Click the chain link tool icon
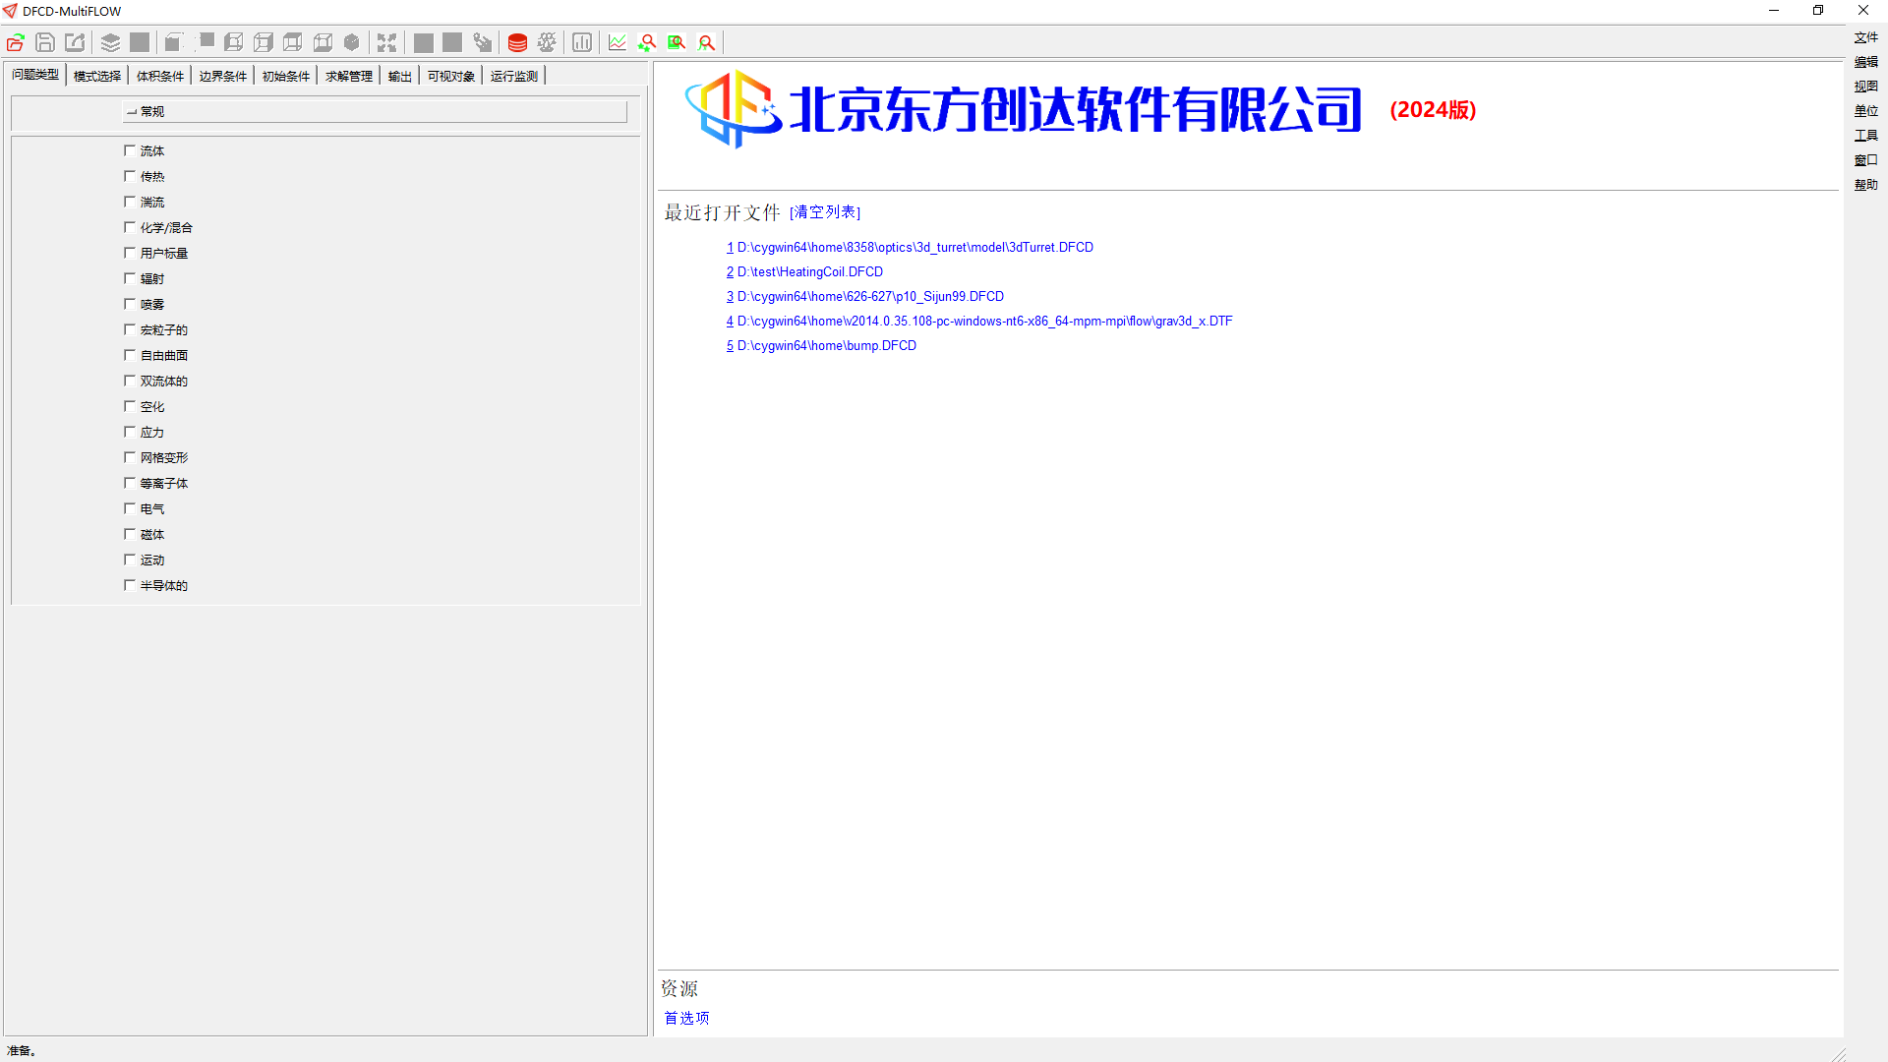 [x=482, y=42]
